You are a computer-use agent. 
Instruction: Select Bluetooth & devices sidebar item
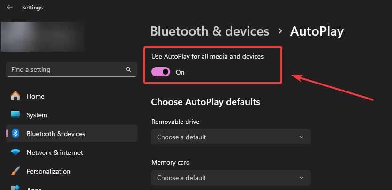(56, 134)
